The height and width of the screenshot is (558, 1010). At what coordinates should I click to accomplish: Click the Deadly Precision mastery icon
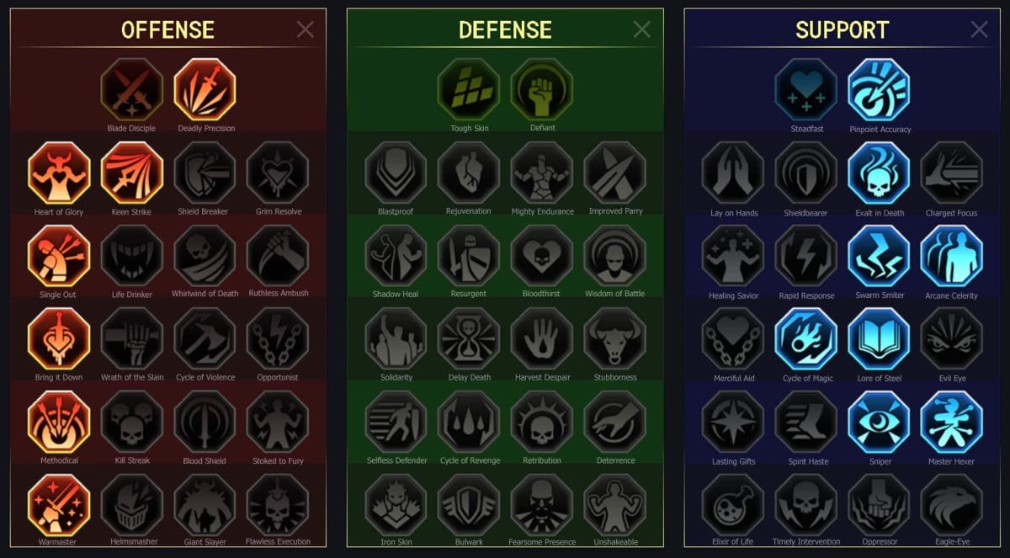205,89
